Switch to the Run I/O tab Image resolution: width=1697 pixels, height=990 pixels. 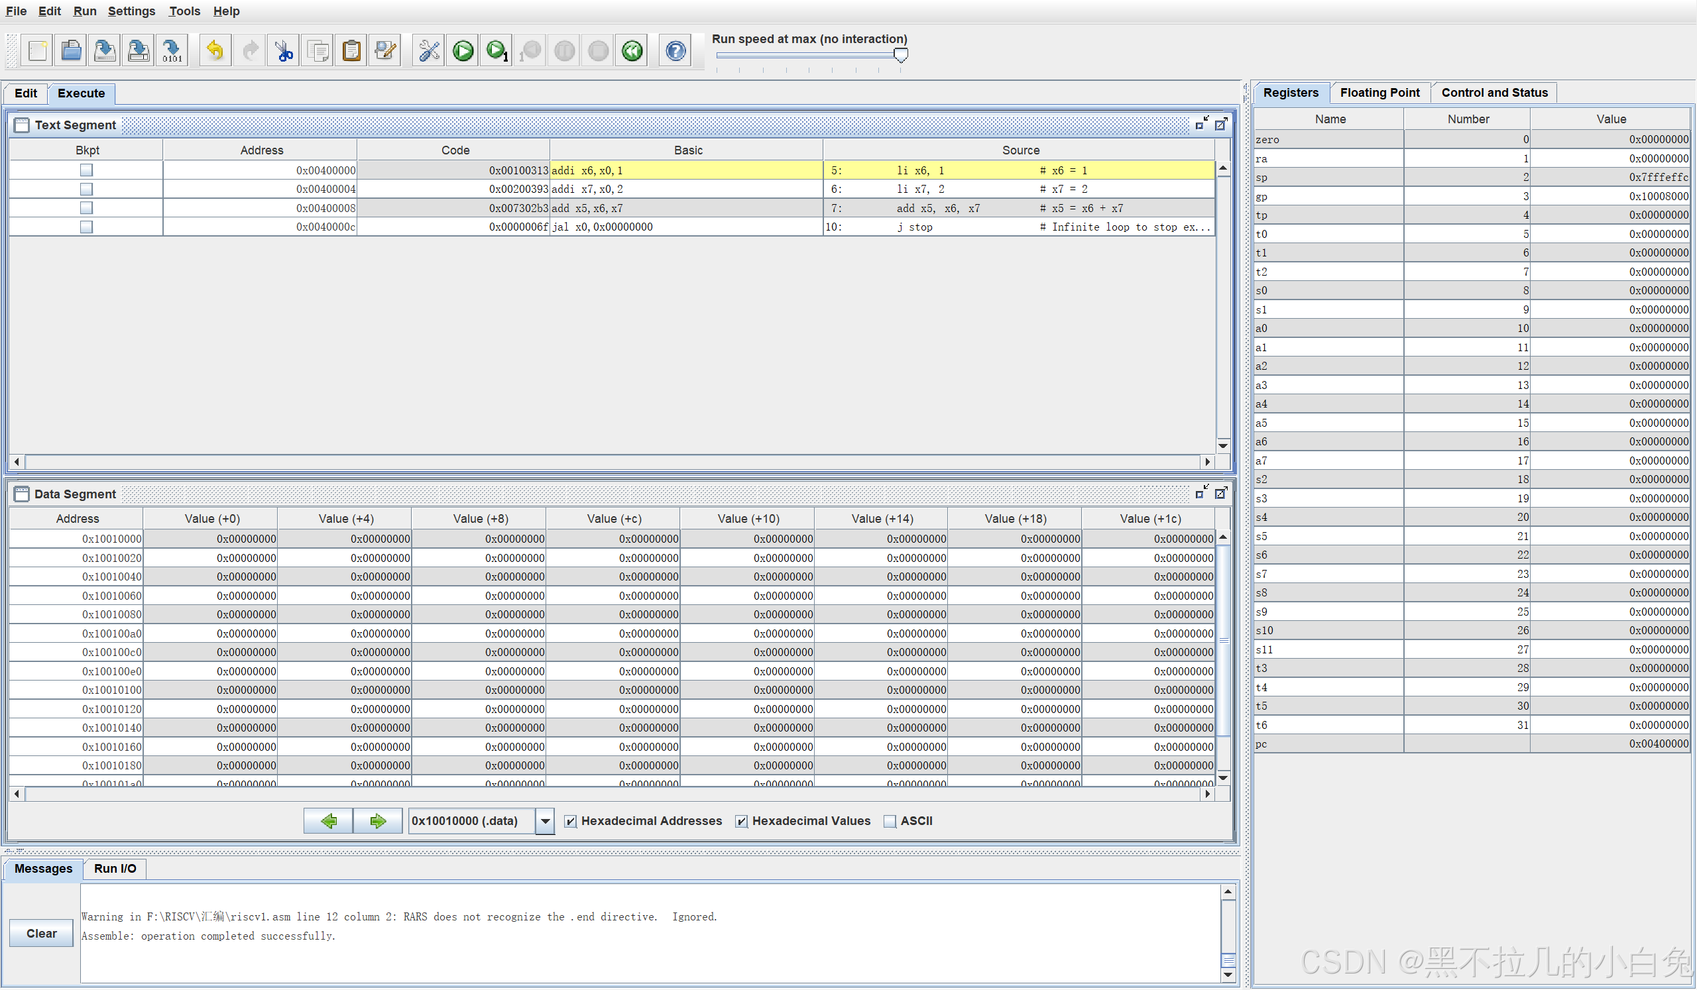115,868
